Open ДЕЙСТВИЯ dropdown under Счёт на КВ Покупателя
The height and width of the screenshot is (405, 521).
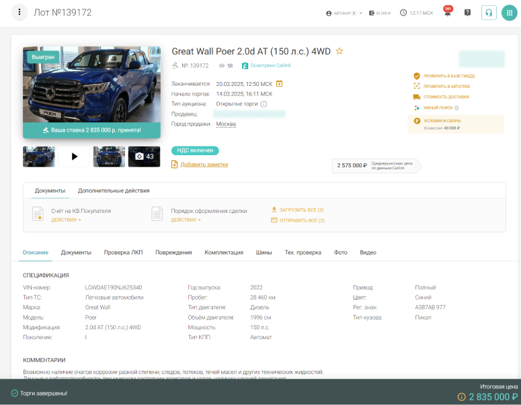pos(66,220)
